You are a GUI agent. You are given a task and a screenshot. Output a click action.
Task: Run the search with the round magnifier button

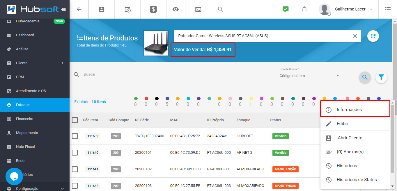tap(365, 77)
